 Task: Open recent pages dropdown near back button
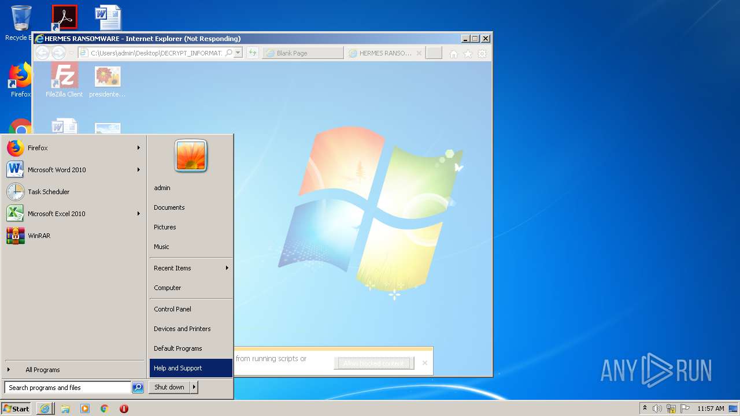click(x=71, y=53)
